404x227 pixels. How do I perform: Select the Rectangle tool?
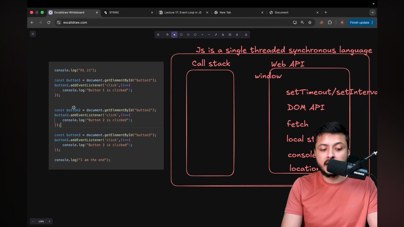181,35
